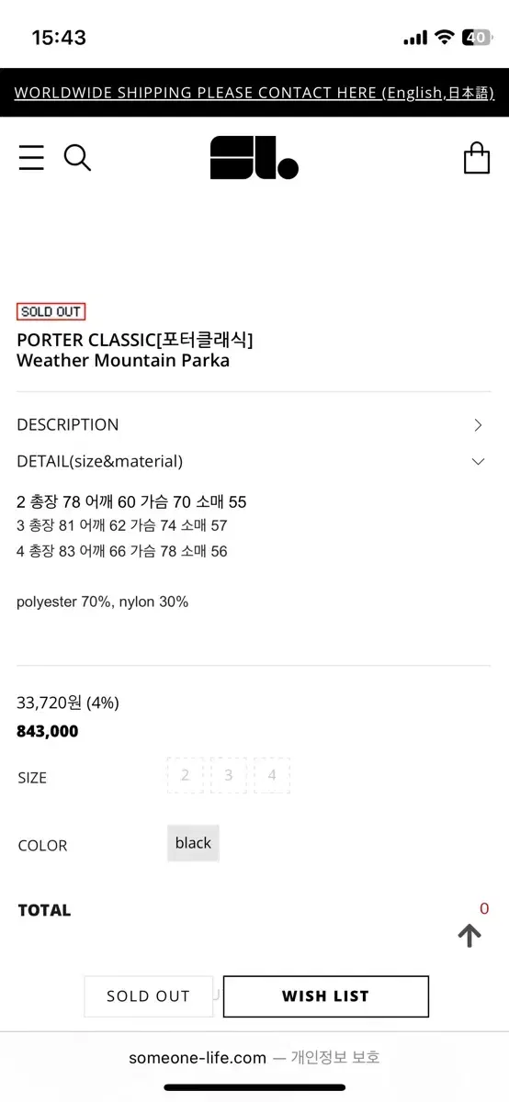Open the worldwide shipping contact link
This screenshot has width=509, height=1102.
click(x=254, y=93)
